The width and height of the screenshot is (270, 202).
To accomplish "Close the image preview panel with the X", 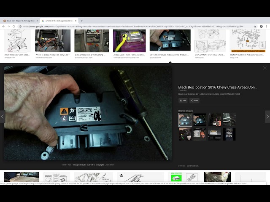I will coord(265,68).
